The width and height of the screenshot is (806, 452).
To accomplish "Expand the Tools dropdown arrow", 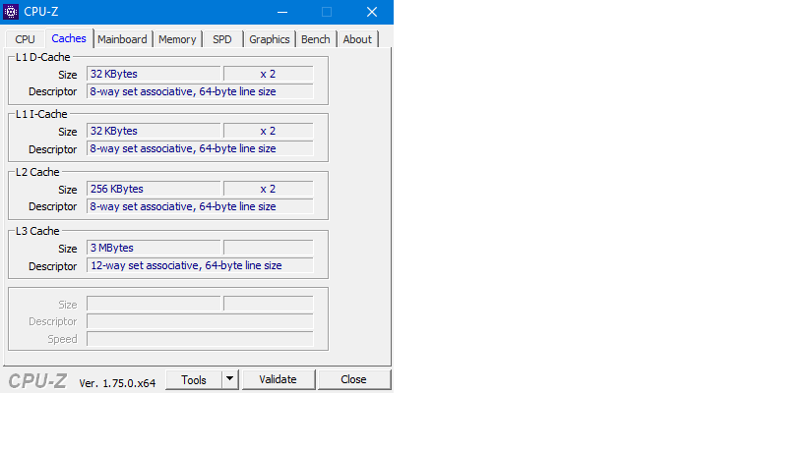I will click(229, 380).
